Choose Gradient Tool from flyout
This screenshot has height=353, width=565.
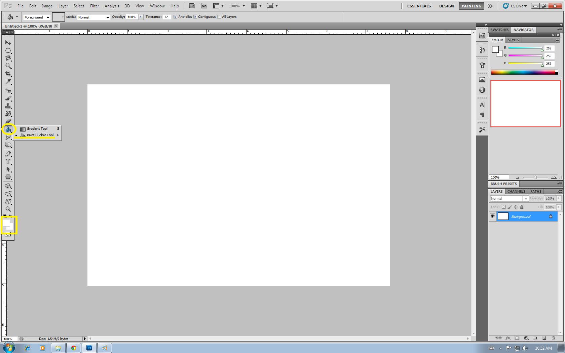point(37,129)
